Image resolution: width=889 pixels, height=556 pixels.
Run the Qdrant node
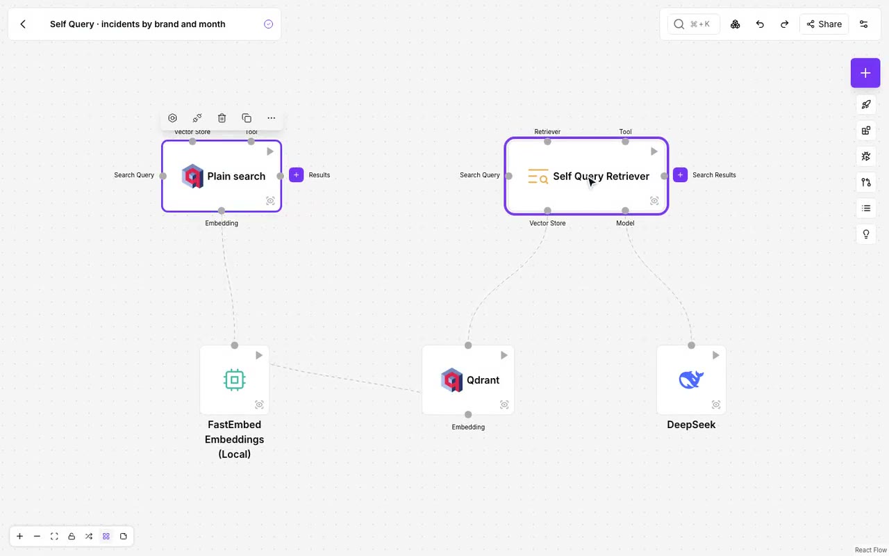[504, 355]
